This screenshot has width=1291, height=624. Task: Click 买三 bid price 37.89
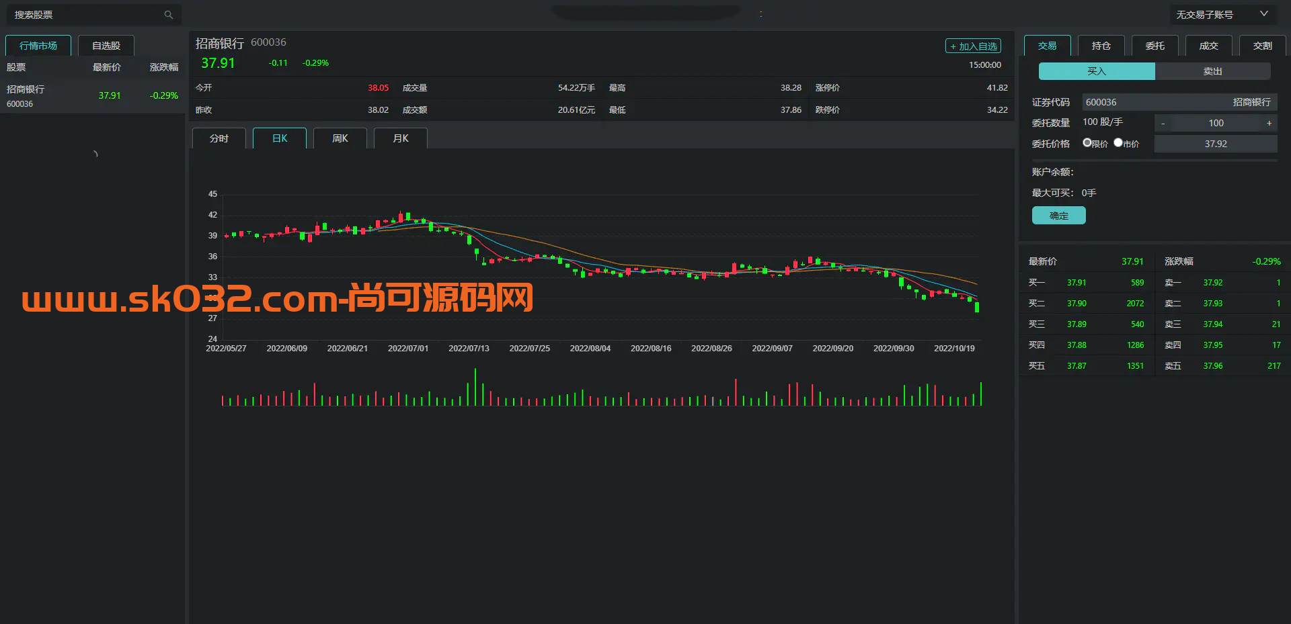1077,324
